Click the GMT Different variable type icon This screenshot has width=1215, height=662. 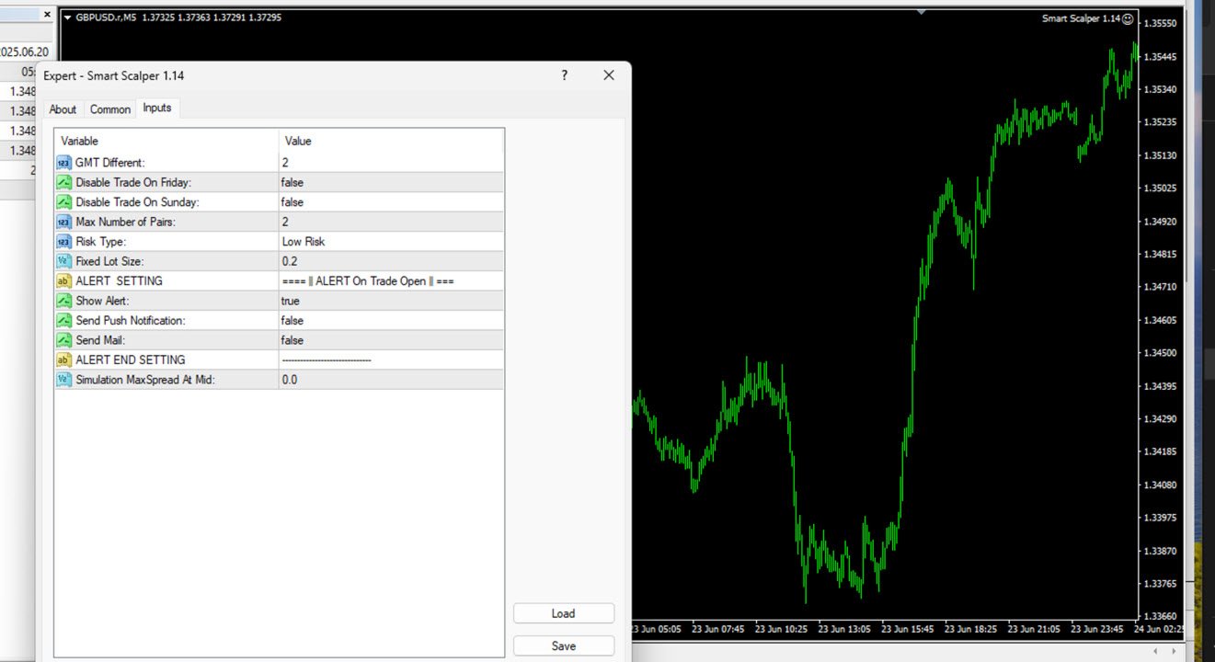coord(63,163)
